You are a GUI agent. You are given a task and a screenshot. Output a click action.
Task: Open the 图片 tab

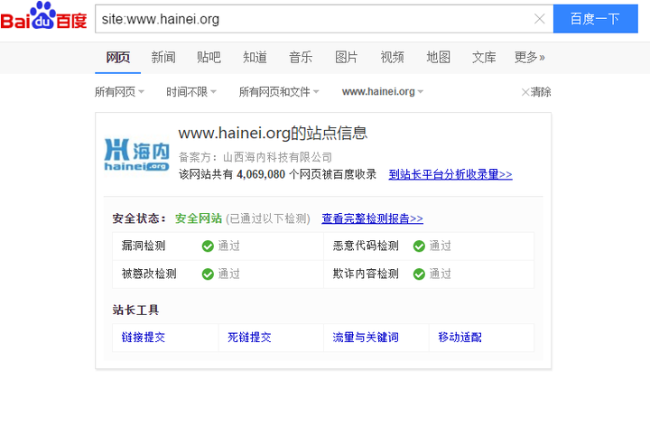(x=347, y=57)
